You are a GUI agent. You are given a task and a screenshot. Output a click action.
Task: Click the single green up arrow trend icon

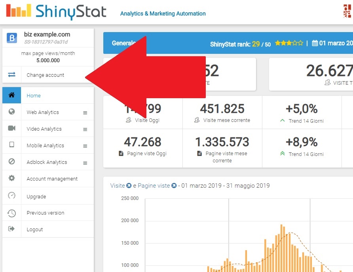pyautogui.click(x=283, y=120)
